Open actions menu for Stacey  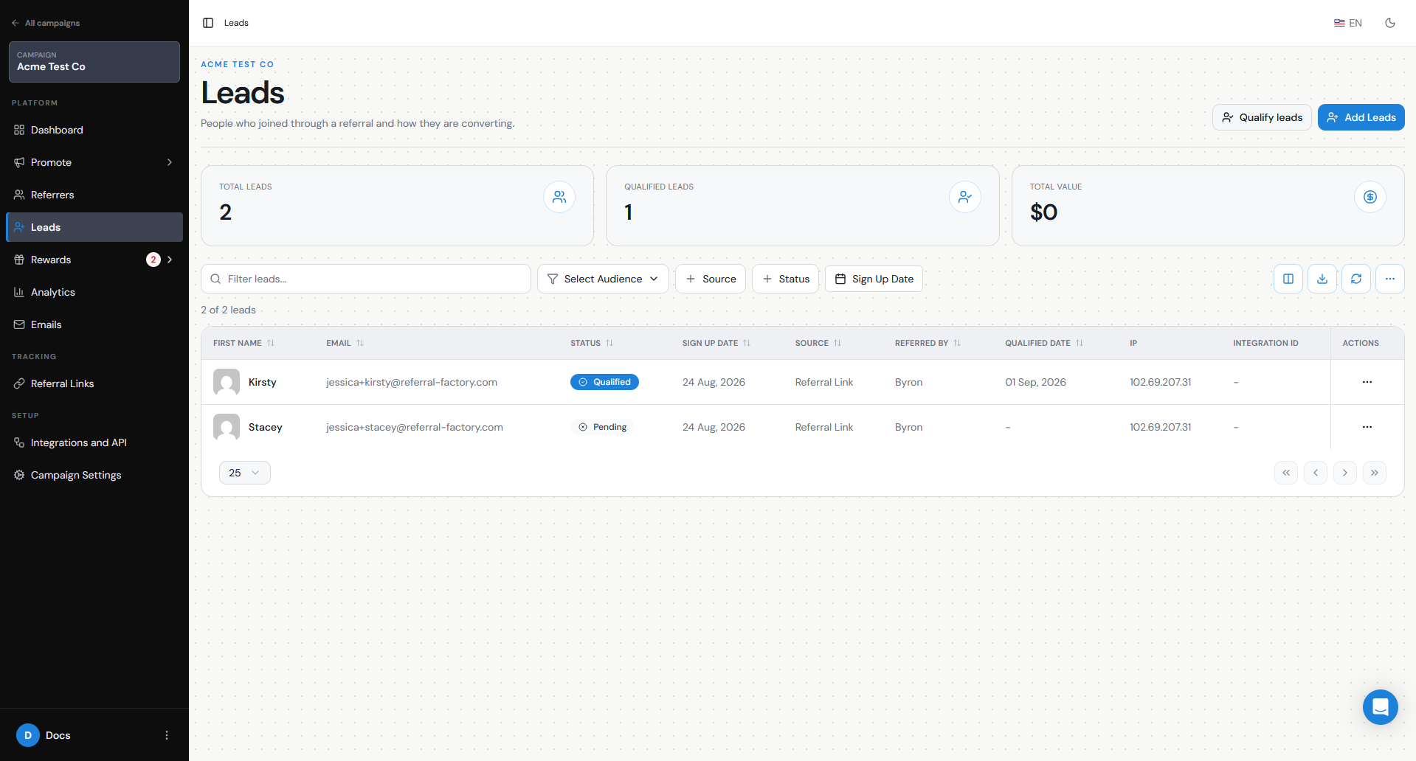point(1367,427)
